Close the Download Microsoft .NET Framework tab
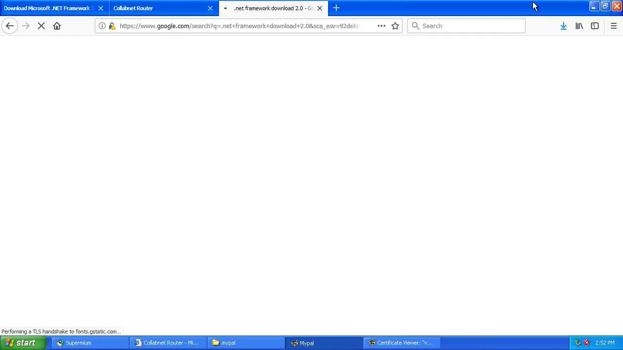Screen dimensions: 623x350 click(101, 8)
